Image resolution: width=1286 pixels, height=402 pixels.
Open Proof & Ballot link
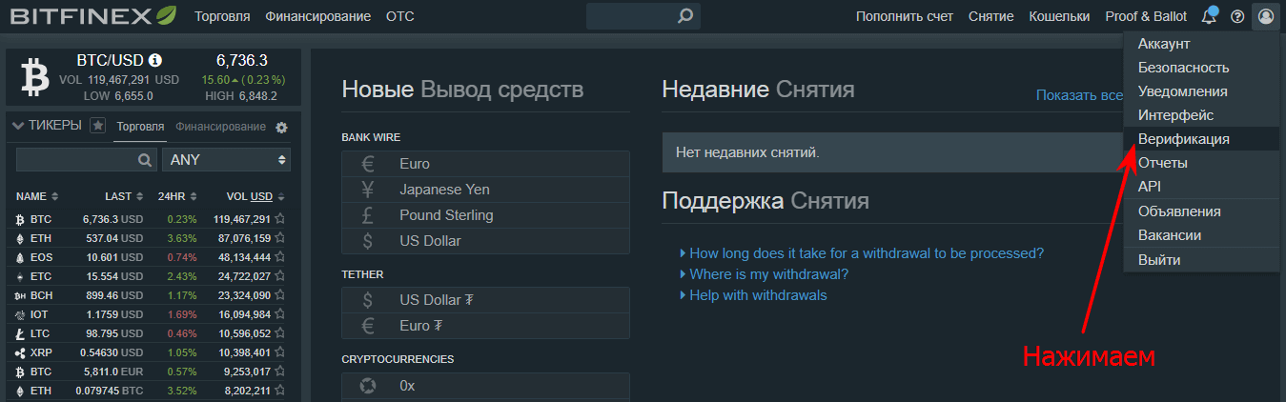click(x=1146, y=17)
